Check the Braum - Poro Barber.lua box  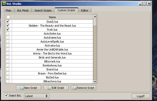click(x=7, y=73)
